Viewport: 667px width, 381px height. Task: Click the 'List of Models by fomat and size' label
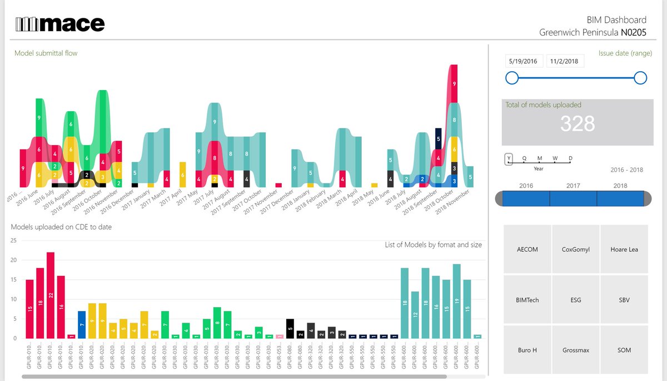(434, 245)
